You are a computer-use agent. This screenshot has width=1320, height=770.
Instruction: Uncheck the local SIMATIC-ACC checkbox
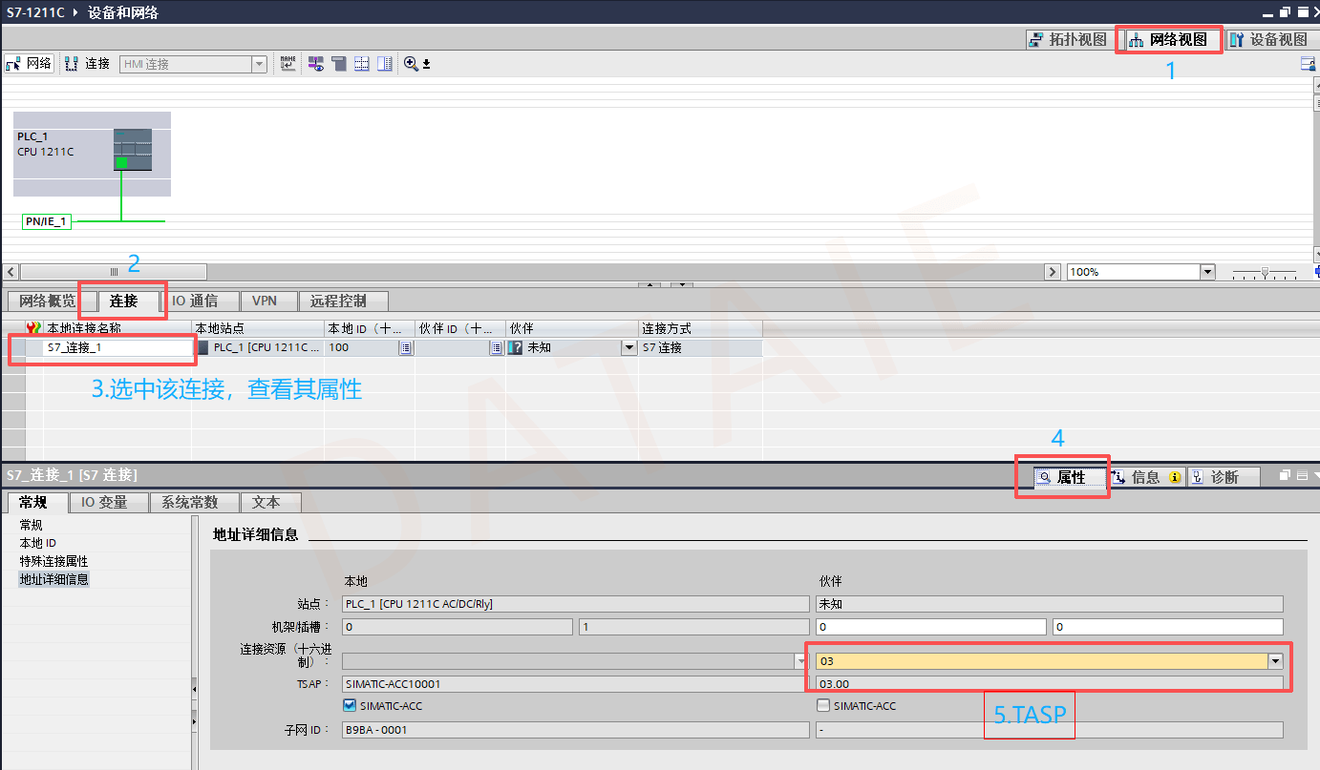350,706
